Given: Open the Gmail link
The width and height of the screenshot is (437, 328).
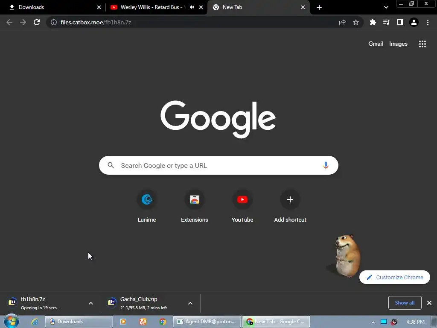Looking at the screenshot, I should pyautogui.click(x=376, y=44).
